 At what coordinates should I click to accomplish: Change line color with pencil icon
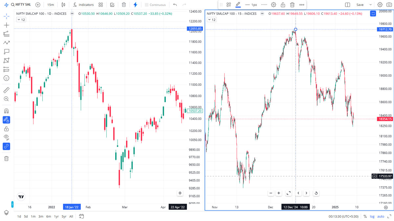point(238,5)
